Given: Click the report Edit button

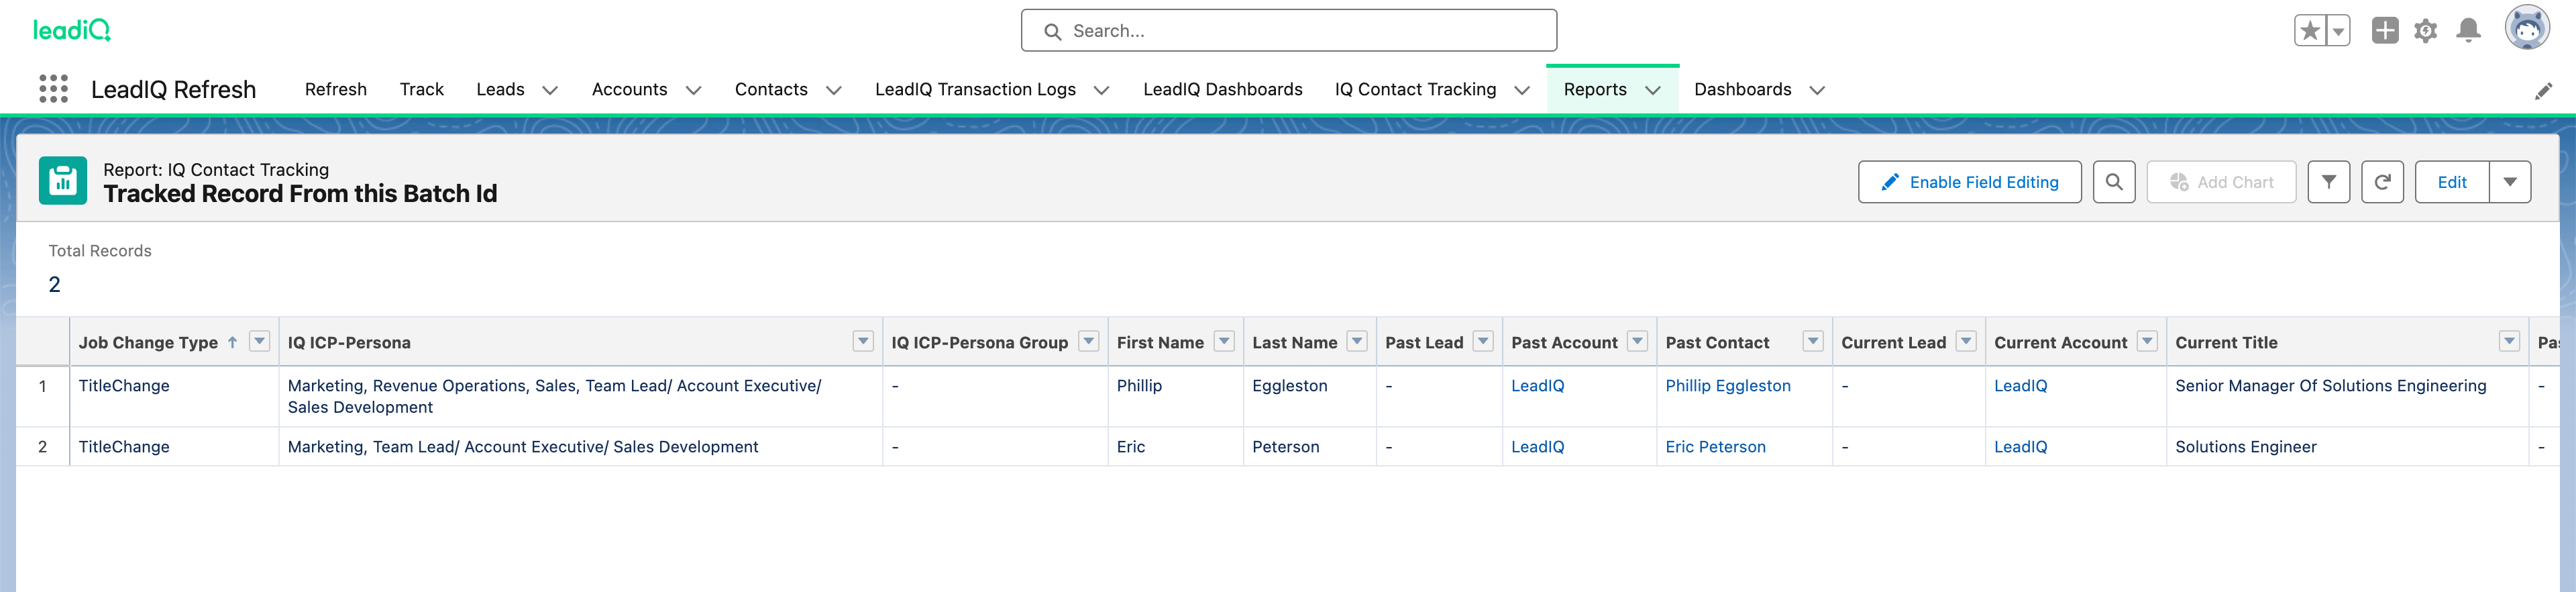Looking at the screenshot, I should pos(2452,182).
